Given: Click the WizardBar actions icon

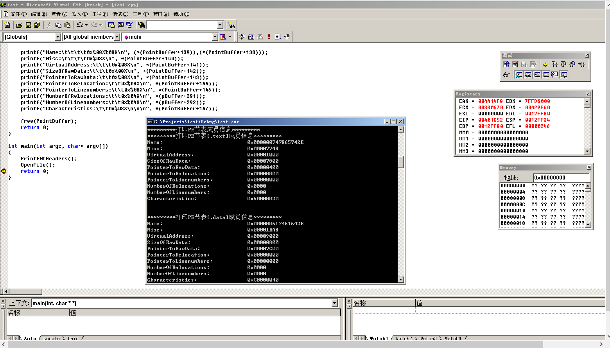Looking at the screenshot, I should pos(223,37).
